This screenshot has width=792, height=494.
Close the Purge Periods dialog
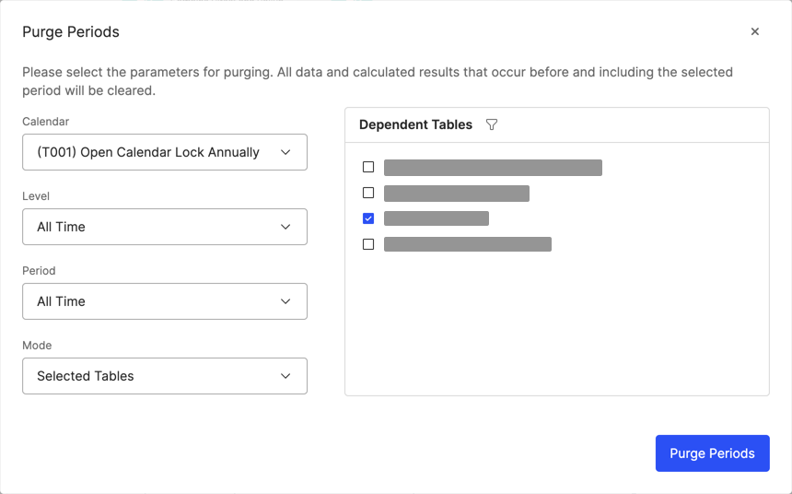coord(755,31)
